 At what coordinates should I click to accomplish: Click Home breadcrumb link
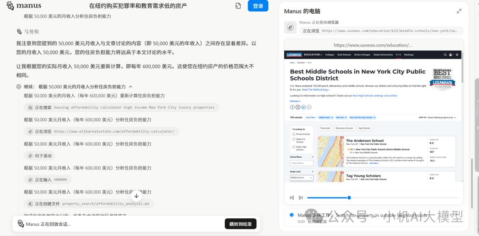click(292, 62)
